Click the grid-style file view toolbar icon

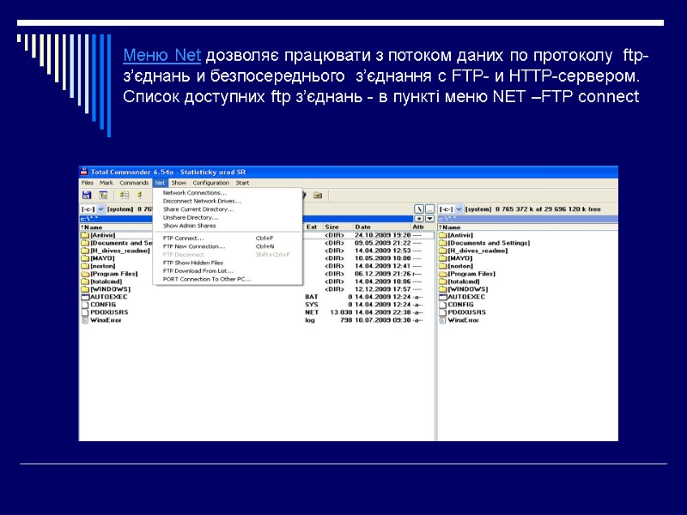(x=125, y=196)
